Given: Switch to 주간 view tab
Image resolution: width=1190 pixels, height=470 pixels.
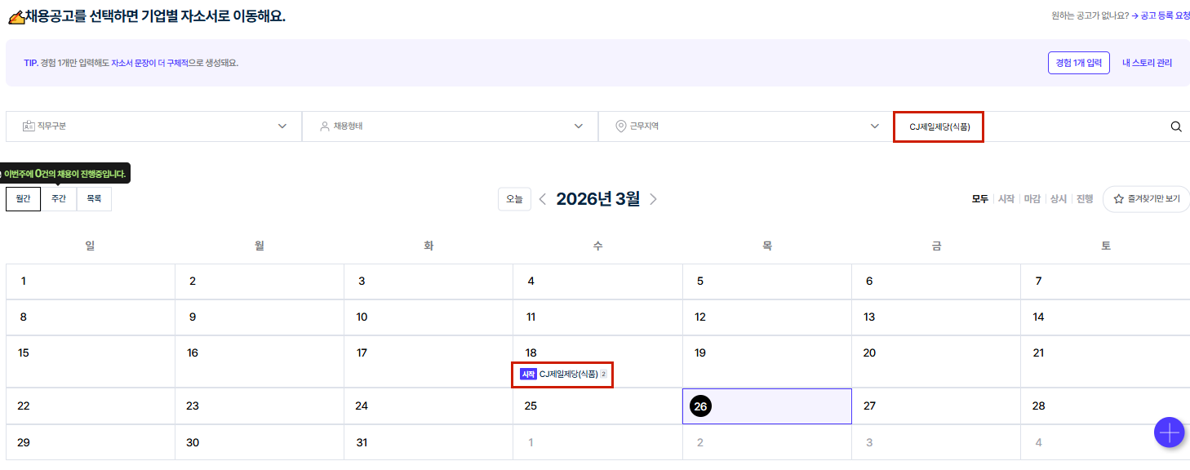Looking at the screenshot, I should (x=59, y=199).
